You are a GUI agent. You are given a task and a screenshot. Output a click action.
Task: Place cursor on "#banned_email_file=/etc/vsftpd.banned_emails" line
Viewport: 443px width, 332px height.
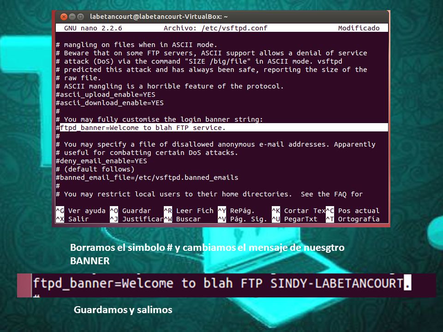(147, 178)
